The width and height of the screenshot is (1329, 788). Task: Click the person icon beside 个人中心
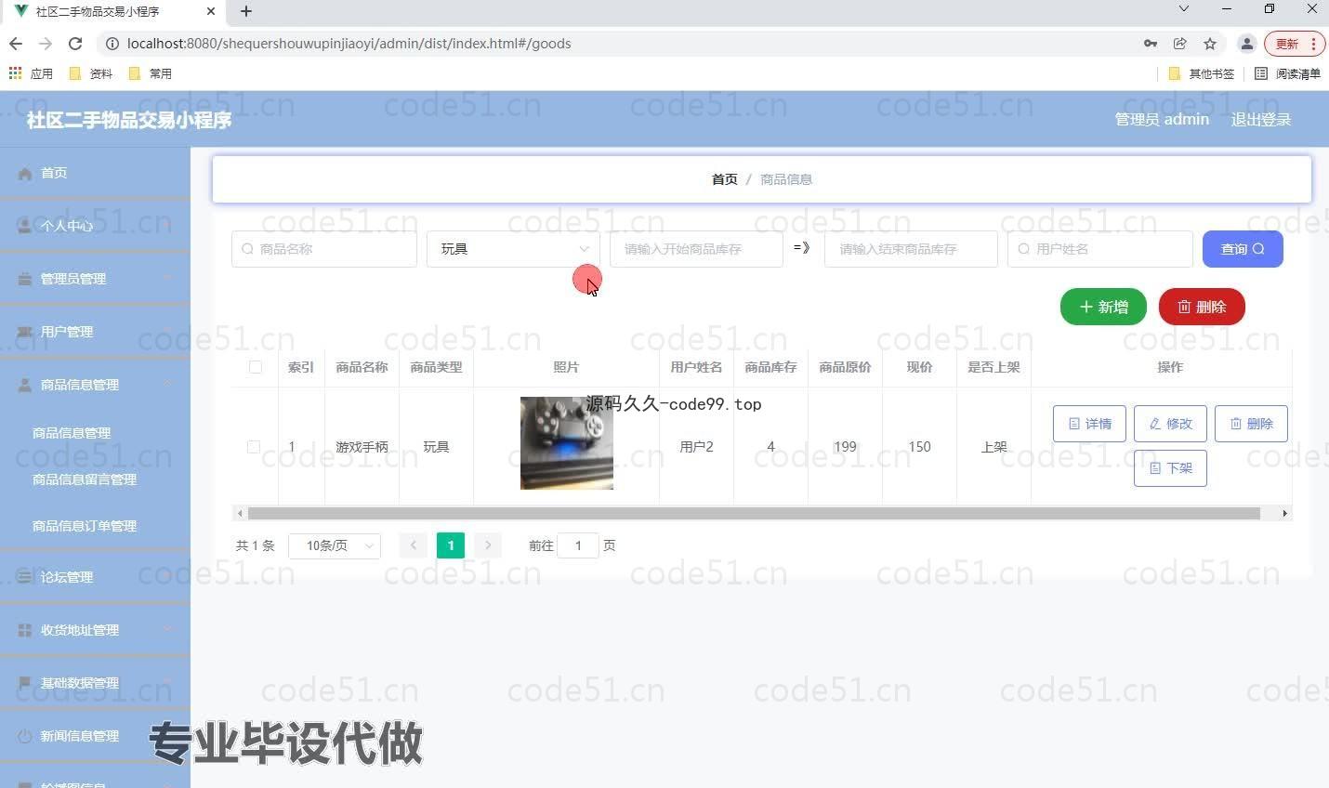(25, 226)
